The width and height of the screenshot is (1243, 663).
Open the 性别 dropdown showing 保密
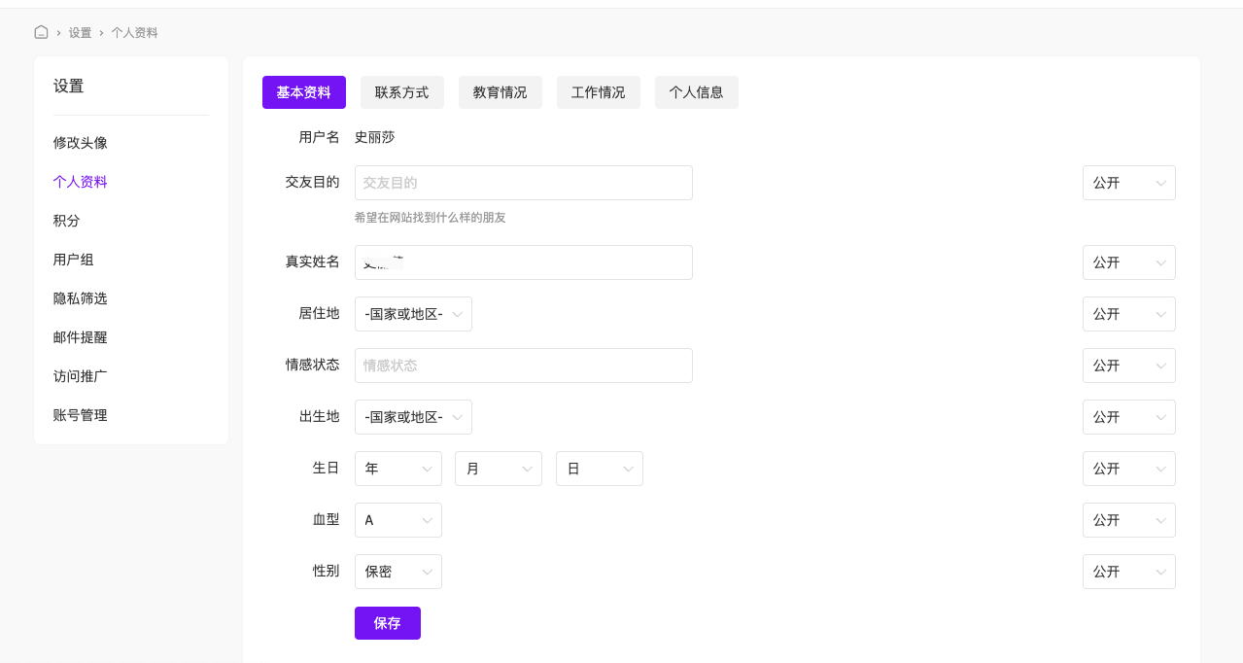point(397,572)
